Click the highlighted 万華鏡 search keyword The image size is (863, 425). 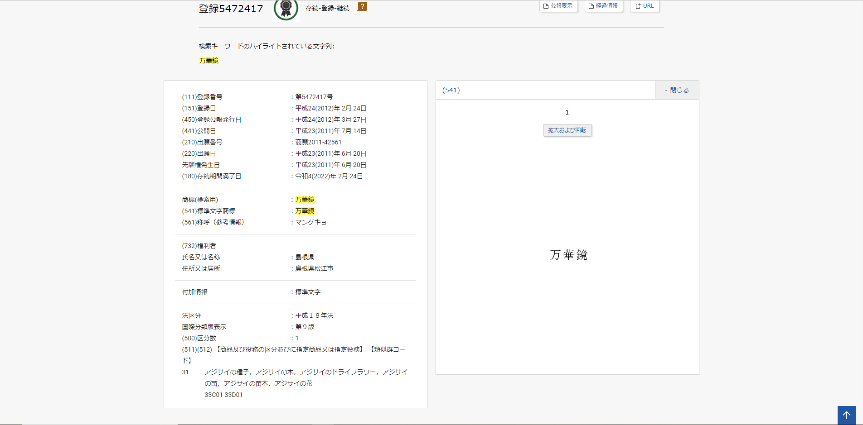(208, 61)
